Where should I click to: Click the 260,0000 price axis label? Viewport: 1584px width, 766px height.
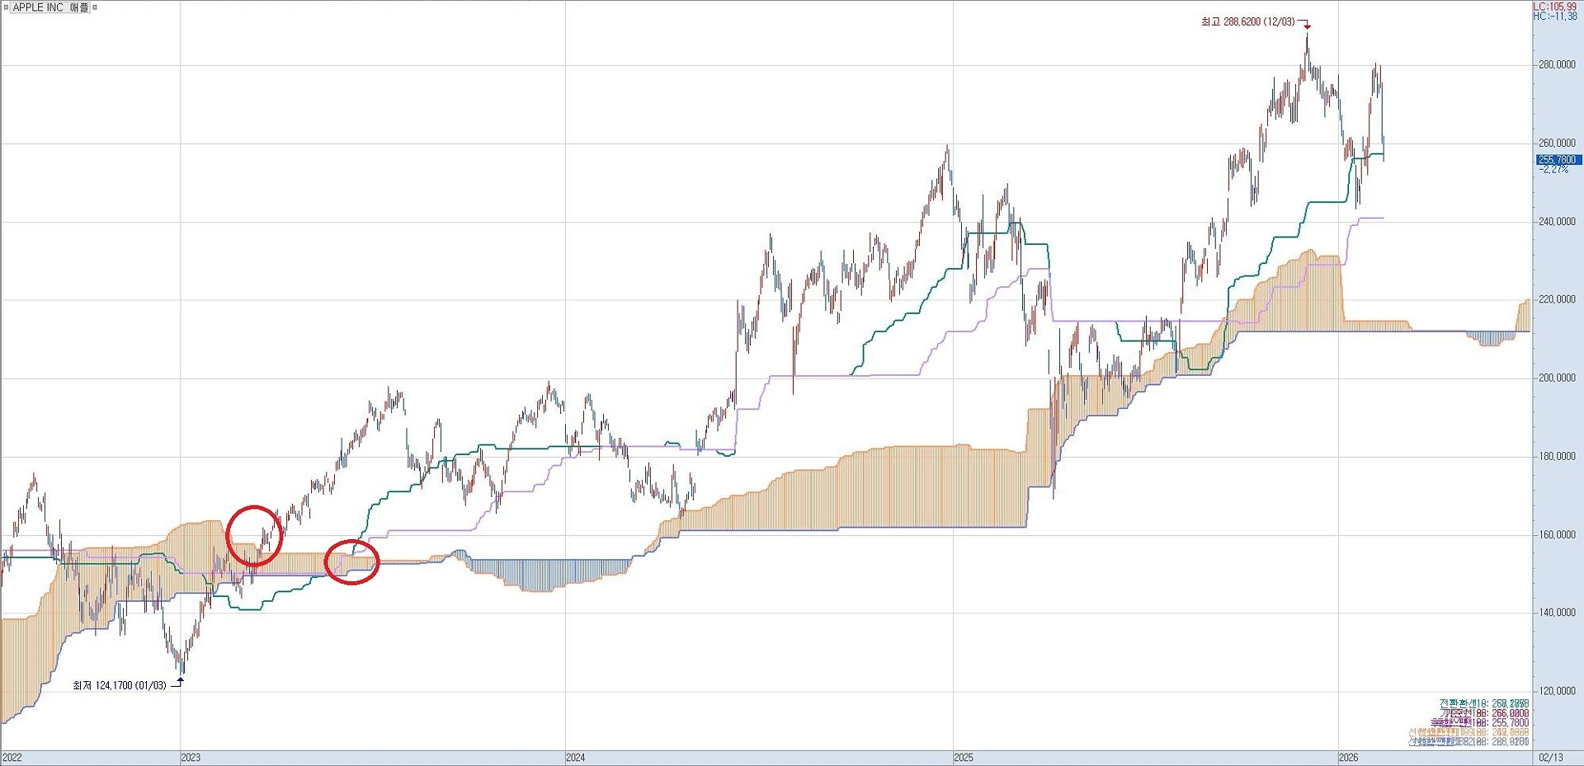pos(1557,143)
